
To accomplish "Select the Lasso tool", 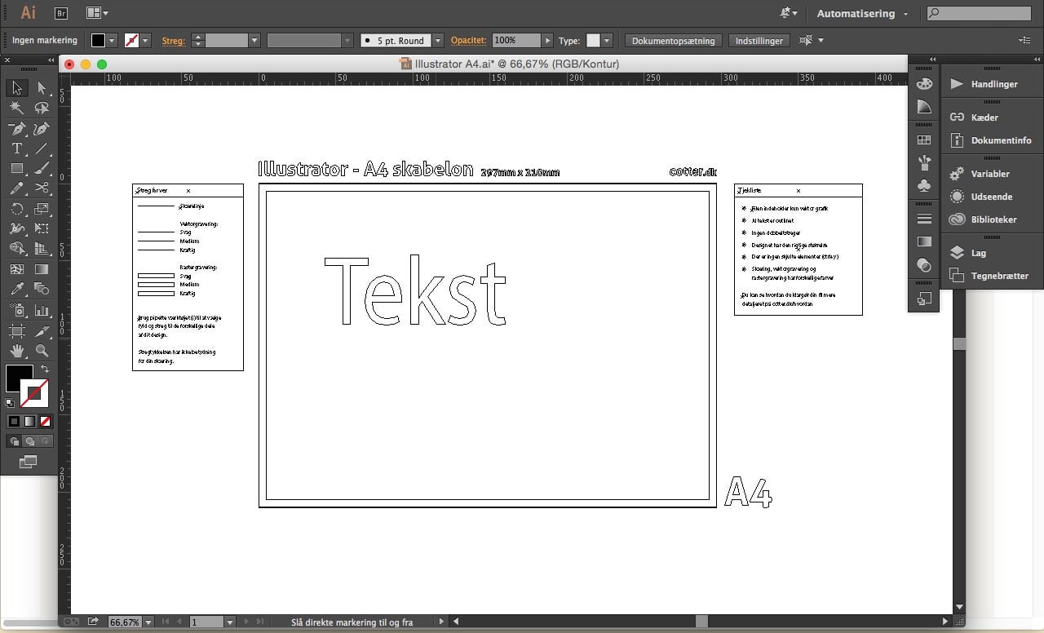I will pos(42,108).
